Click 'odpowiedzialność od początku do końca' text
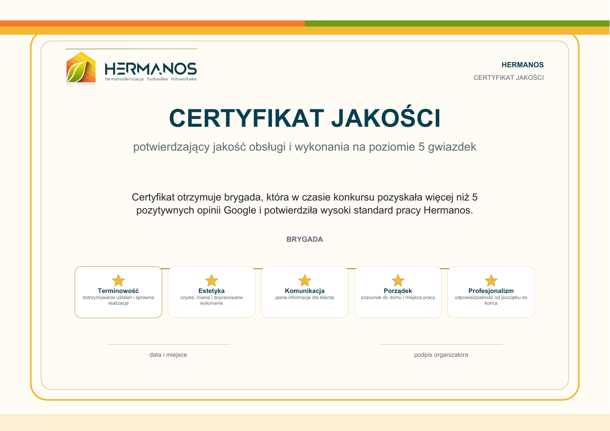 (x=491, y=300)
